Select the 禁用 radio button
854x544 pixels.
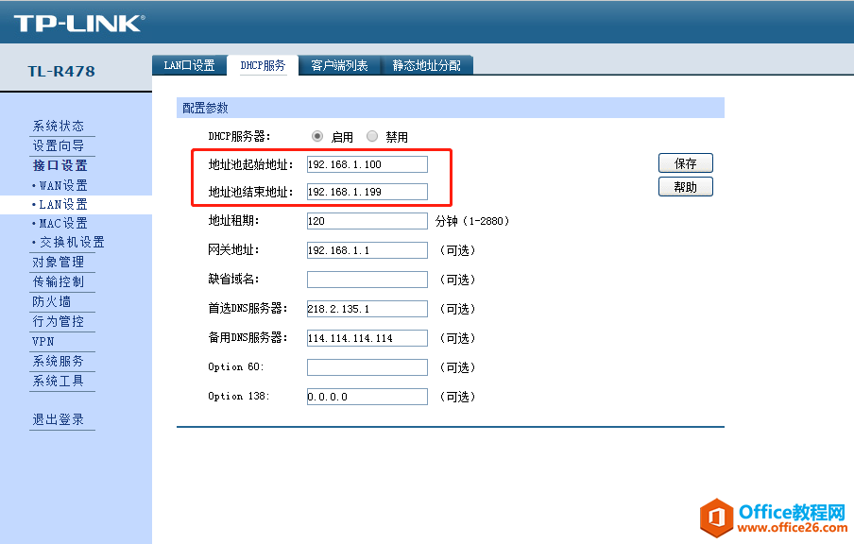372,136
